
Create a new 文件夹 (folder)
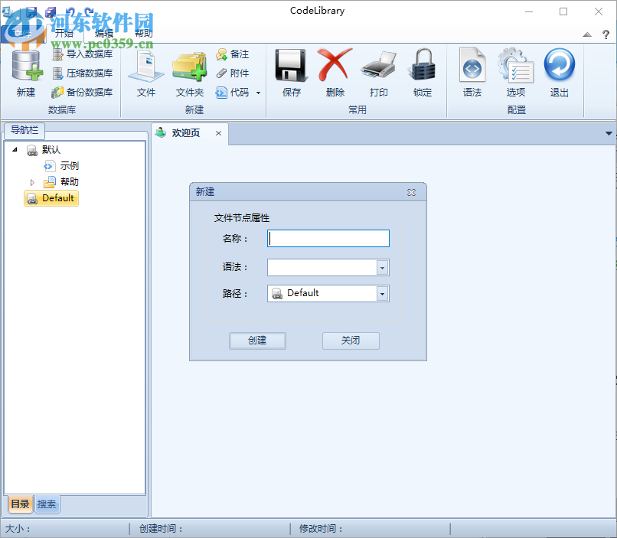point(189,74)
